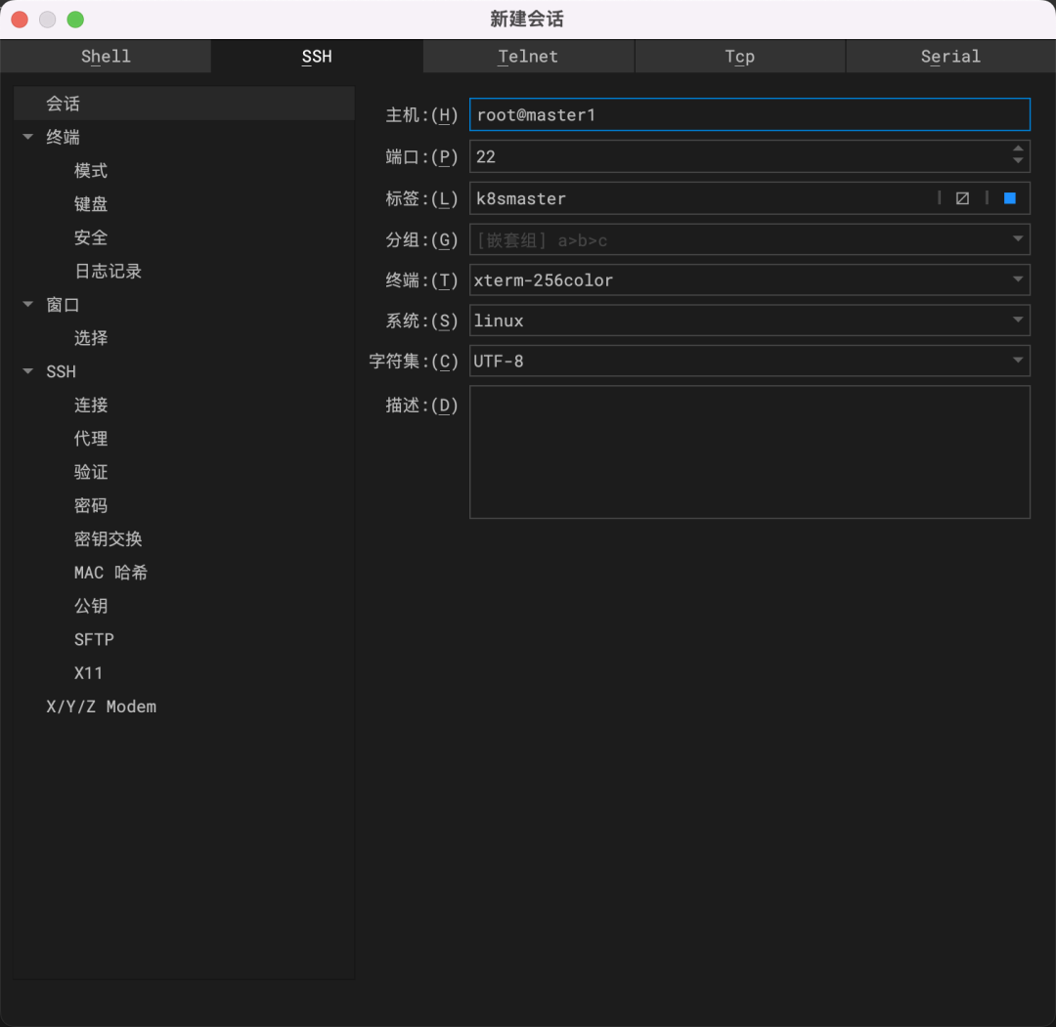The width and height of the screenshot is (1056, 1027).
Task: Open the 系统 linux dropdown
Action: pos(1018,321)
